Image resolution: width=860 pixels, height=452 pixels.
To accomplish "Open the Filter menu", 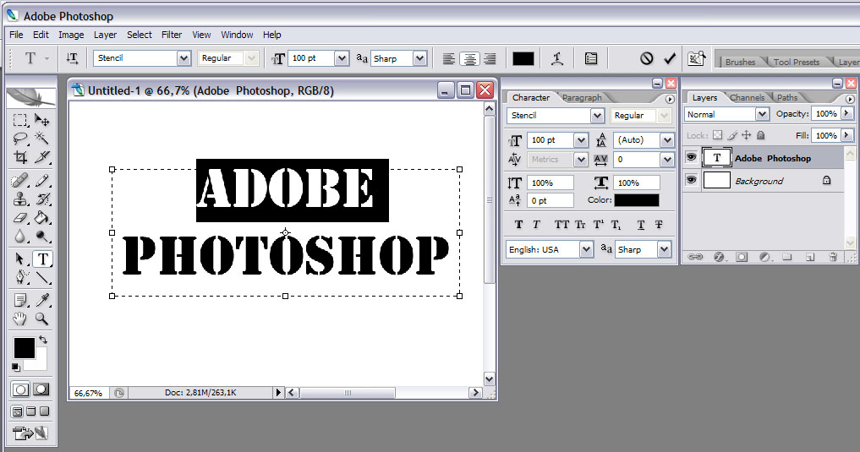I will (172, 35).
